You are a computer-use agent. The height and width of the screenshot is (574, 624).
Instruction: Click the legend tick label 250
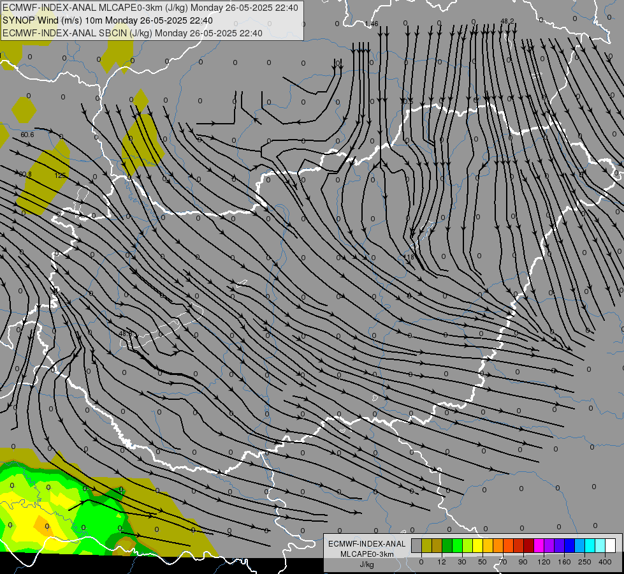[584, 562]
